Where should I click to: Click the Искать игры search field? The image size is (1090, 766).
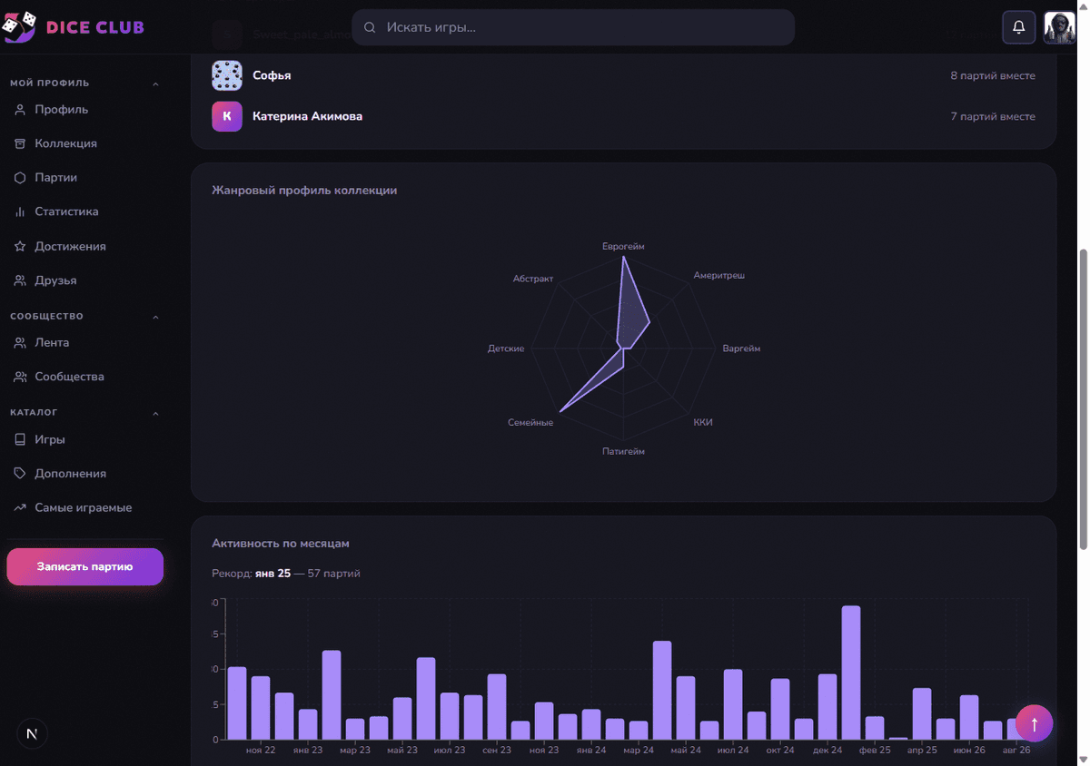(x=573, y=27)
